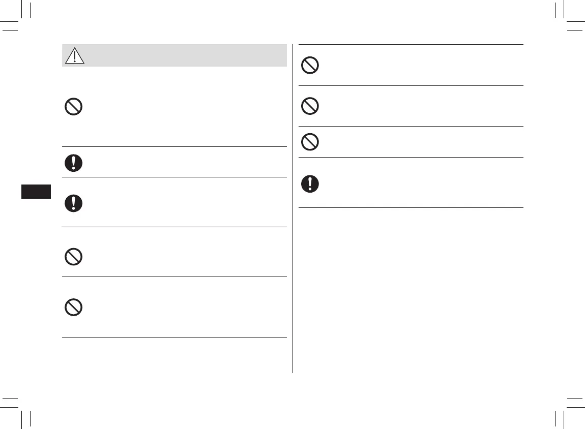Image resolution: width=585 pixels, height=429 pixels.
Task: Select the middle prohibition icon in right column
Action: click(310, 106)
